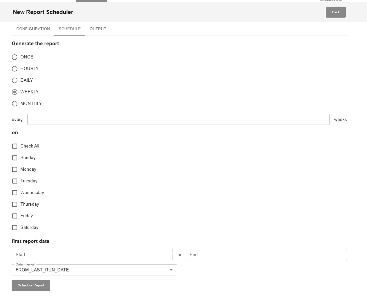Check the Thursday checkbox
367x299 pixels.
tap(15, 204)
